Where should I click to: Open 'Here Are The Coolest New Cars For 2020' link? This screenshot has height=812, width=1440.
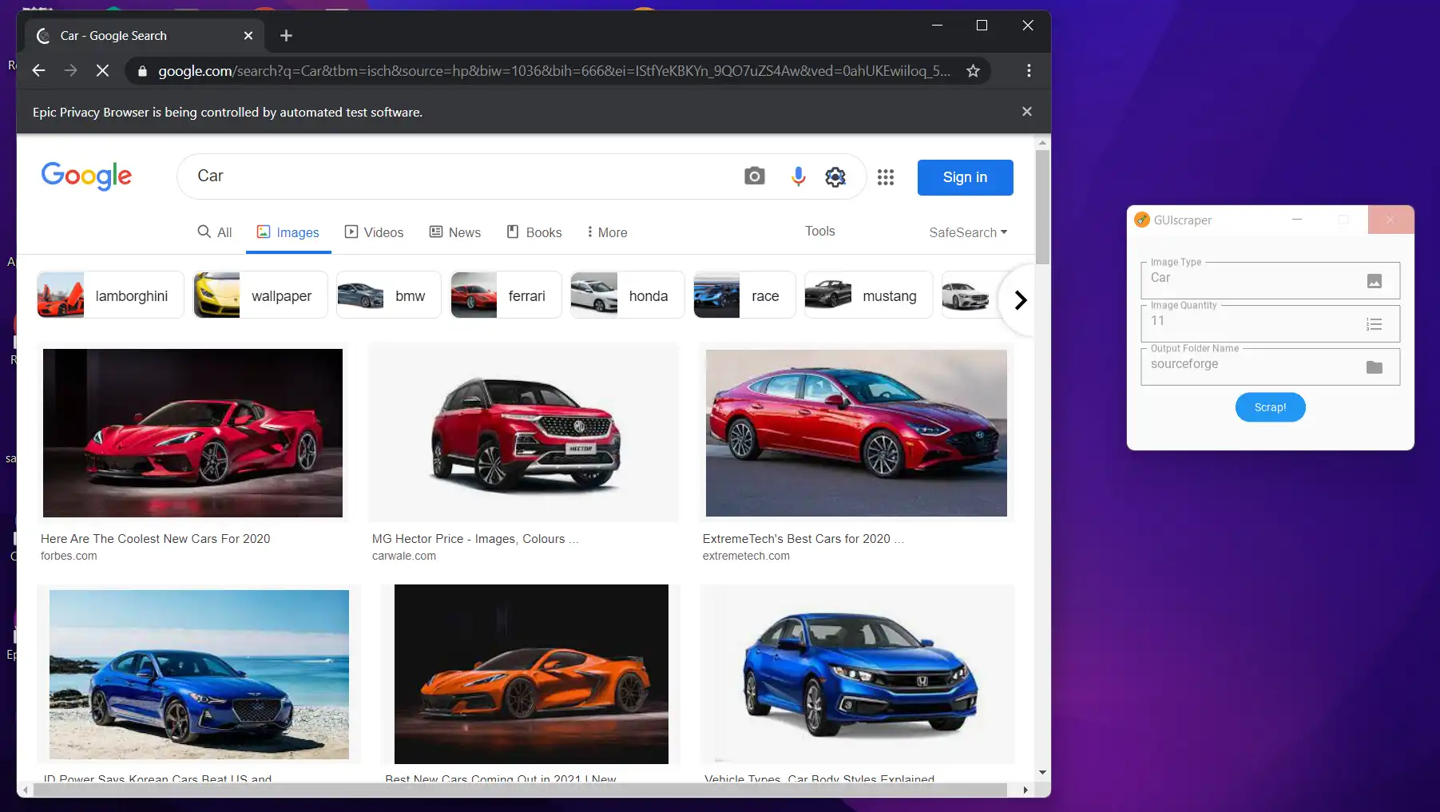[x=156, y=539]
